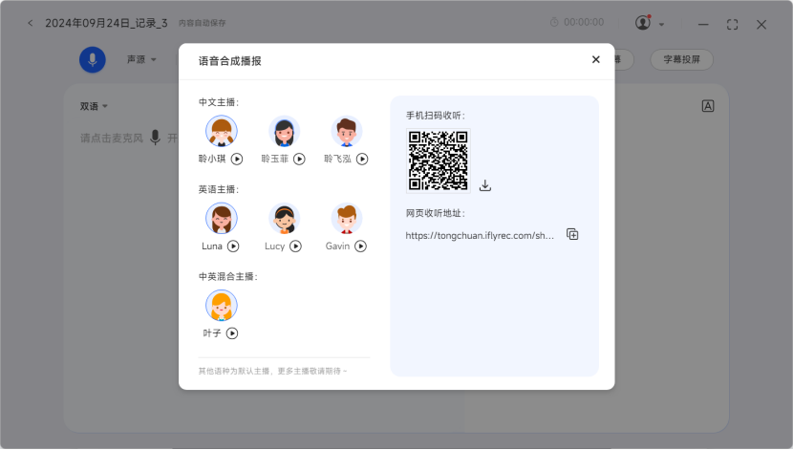793x450 pixels.
Task: Click the small microphone icon in the hint text
Action: tap(156, 138)
